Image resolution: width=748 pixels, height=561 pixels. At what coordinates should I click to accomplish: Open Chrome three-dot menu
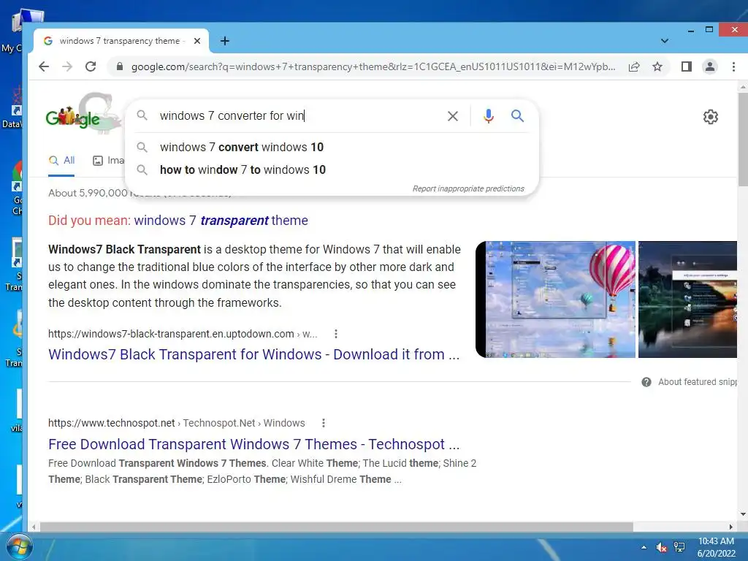point(733,66)
